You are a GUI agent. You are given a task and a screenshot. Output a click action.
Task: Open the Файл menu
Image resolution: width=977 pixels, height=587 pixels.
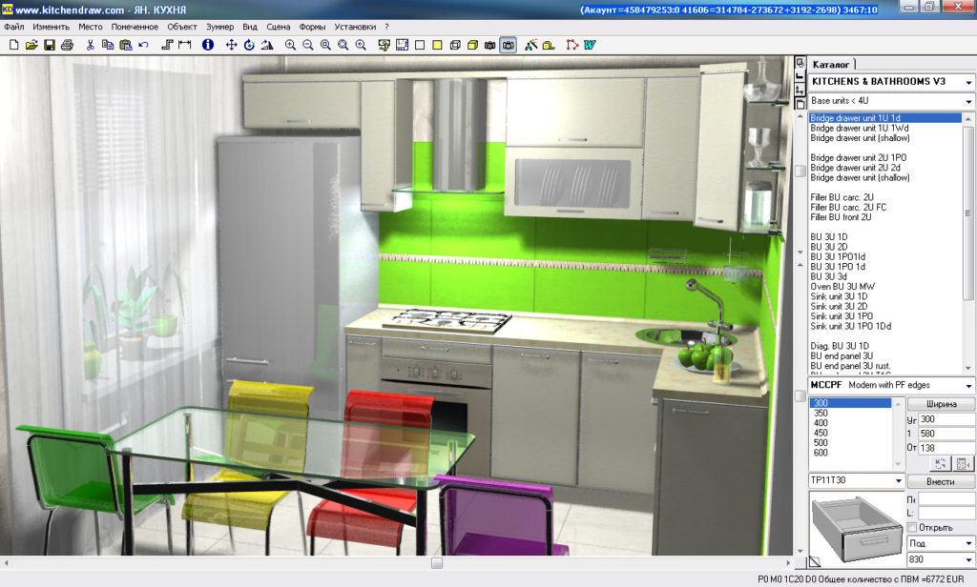[x=13, y=27]
